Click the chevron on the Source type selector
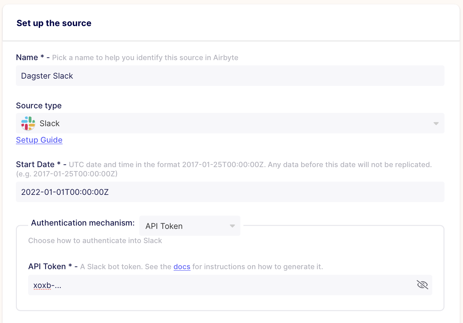 click(436, 123)
